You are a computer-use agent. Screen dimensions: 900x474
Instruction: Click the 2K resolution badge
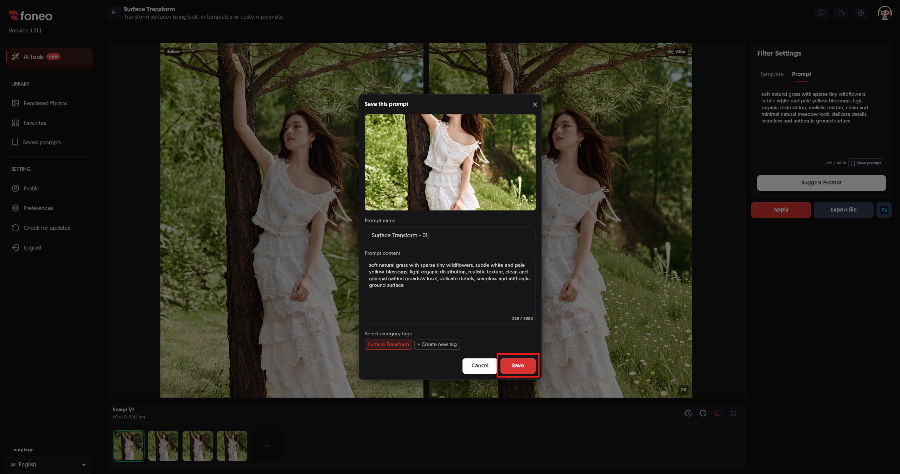click(x=683, y=390)
